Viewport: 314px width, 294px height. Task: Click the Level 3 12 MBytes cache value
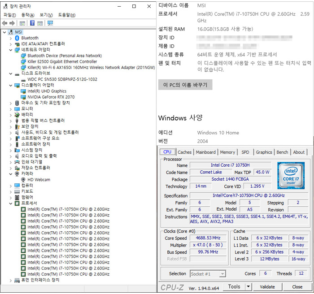click(x=269, y=259)
